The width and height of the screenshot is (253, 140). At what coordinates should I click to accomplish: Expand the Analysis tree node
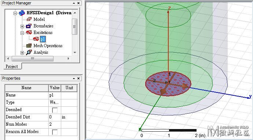(22, 53)
